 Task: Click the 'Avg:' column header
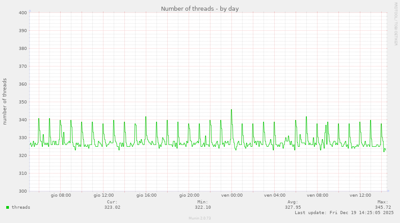pos(293,202)
